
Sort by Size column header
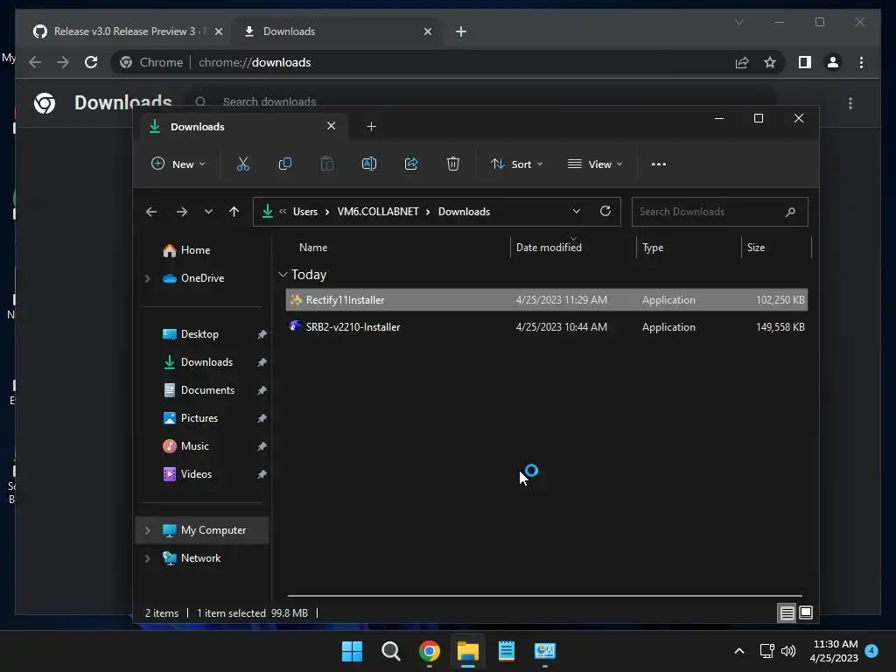(755, 248)
